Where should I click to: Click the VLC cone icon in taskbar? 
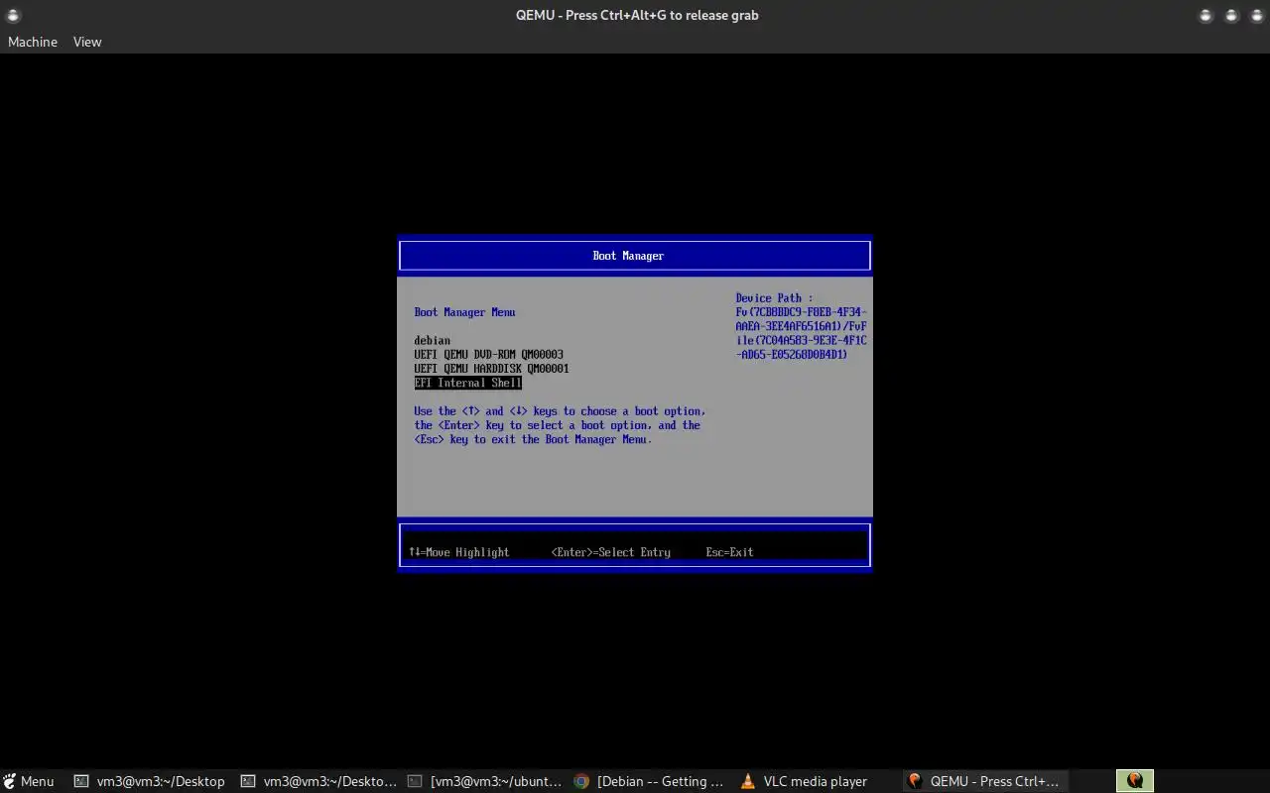click(748, 781)
